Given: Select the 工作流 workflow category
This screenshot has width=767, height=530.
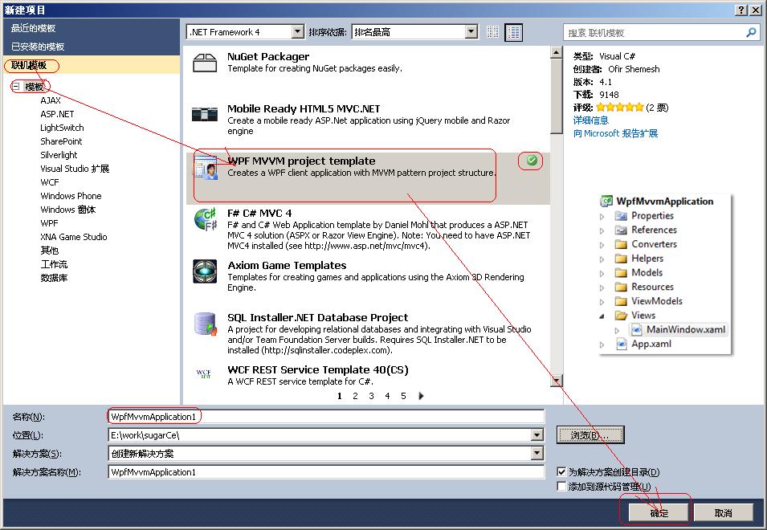Looking at the screenshot, I should coord(54,264).
